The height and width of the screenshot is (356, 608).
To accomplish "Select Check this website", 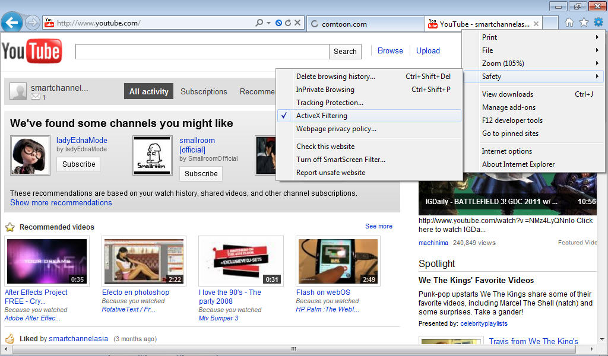I will pos(369,147).
